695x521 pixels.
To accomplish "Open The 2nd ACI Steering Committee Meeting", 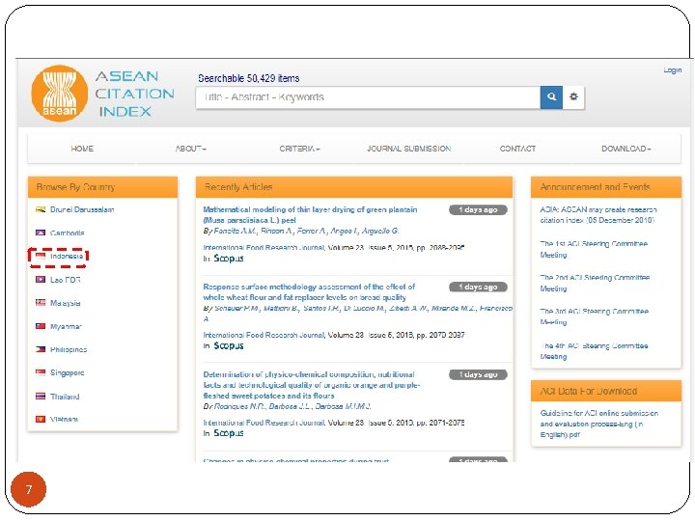I will [595, 283].
